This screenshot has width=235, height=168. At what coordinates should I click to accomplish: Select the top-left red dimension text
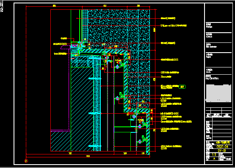[x=54, y=6]
